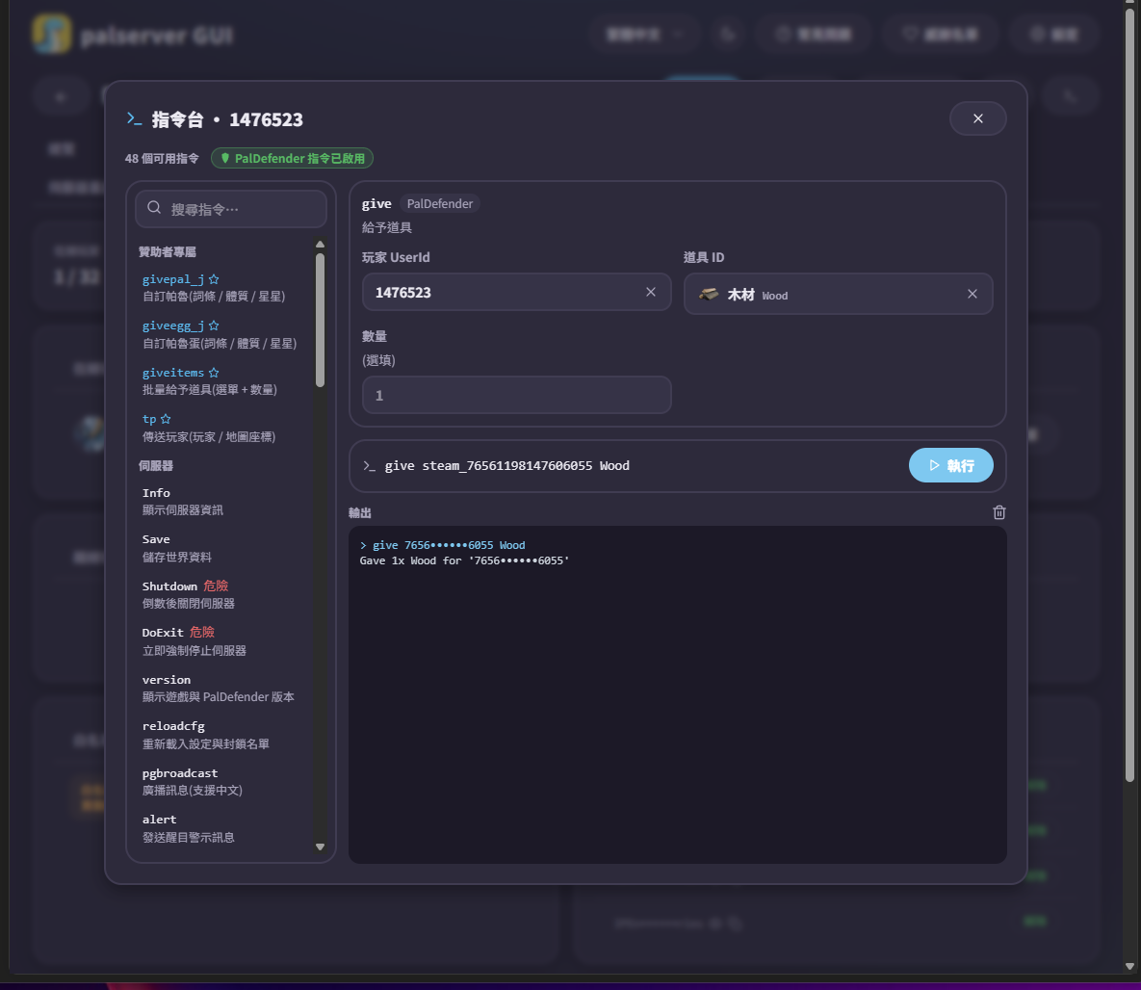Clear the selected Wood item
This screenshot has height=990, width=1141.
972,294
